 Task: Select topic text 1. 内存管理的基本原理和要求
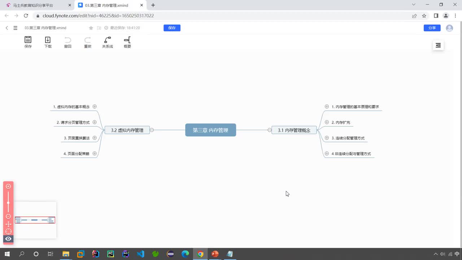click(x=355, y=107)
